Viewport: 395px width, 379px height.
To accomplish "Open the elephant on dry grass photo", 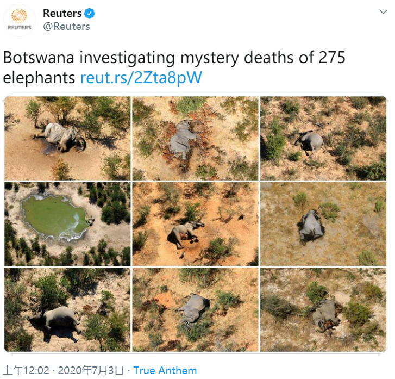I will point(323,223).
